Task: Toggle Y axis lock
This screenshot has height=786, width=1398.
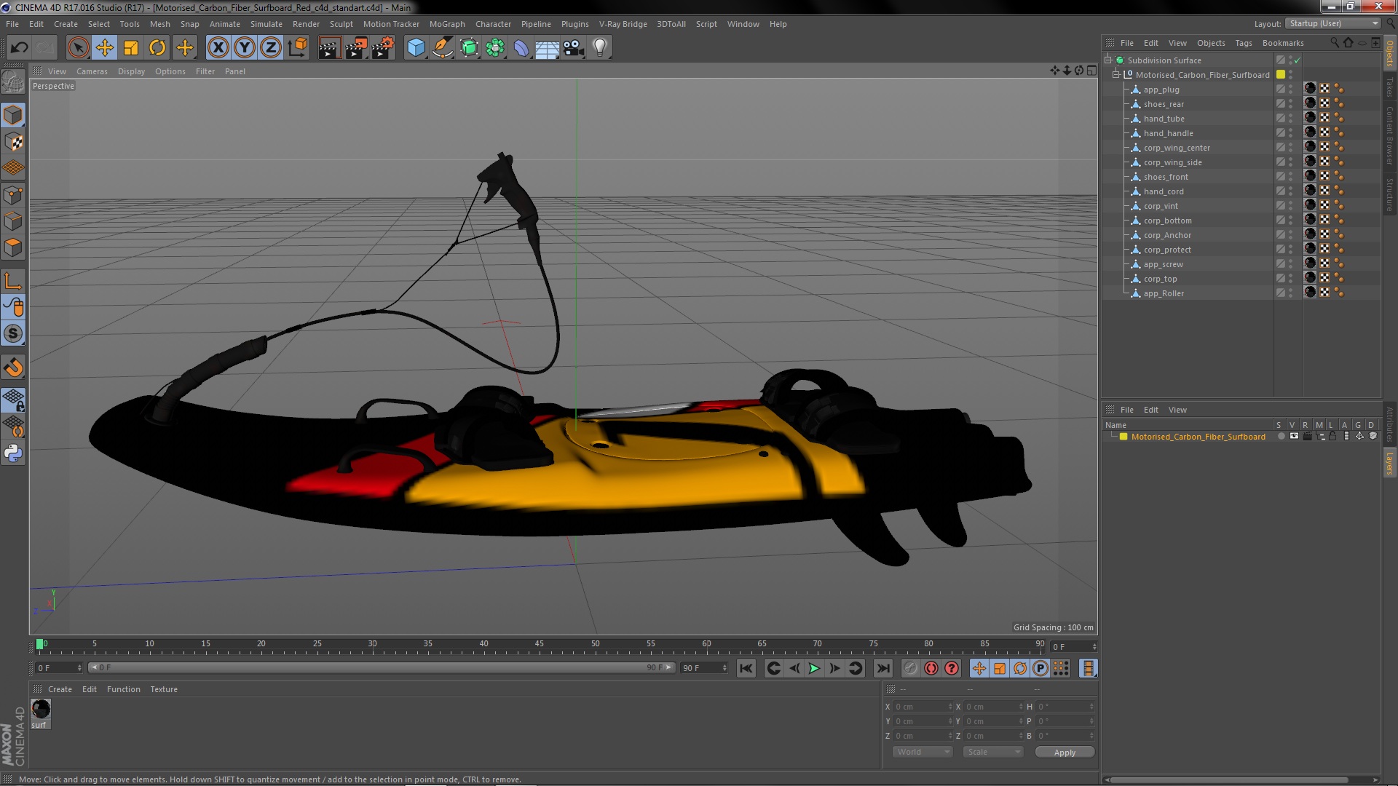Action: pyautogui.click(x=245, y=48)
